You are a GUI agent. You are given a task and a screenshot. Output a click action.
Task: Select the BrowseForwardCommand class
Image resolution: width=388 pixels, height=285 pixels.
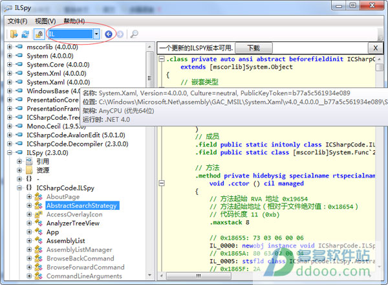[85, 267]
